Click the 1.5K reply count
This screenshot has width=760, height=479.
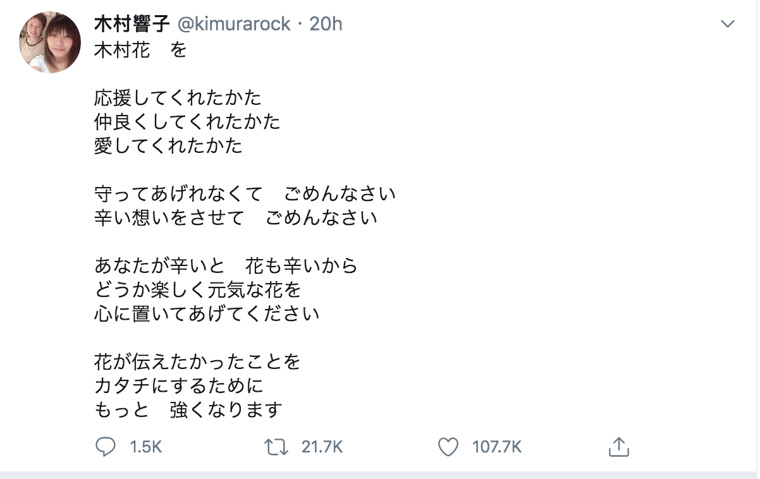click(146, 447)
